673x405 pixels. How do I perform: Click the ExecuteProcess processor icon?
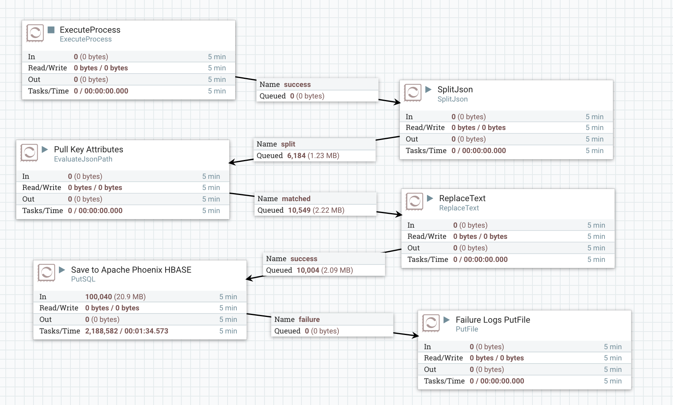click(x=35, y=33)
